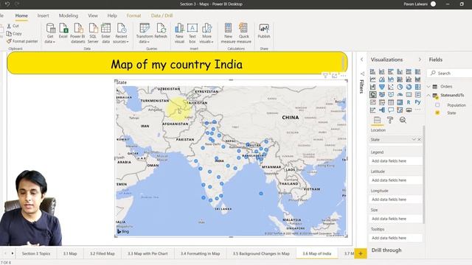
Task: Select the filled map visual
Action: [382, 95]
